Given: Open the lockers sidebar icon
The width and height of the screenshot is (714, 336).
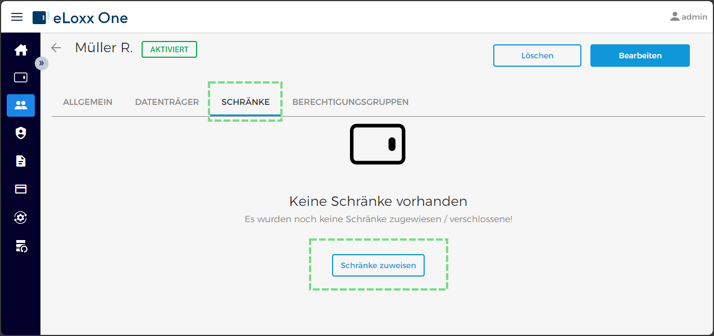Looking at the screenshot, I should coord(21,77).
